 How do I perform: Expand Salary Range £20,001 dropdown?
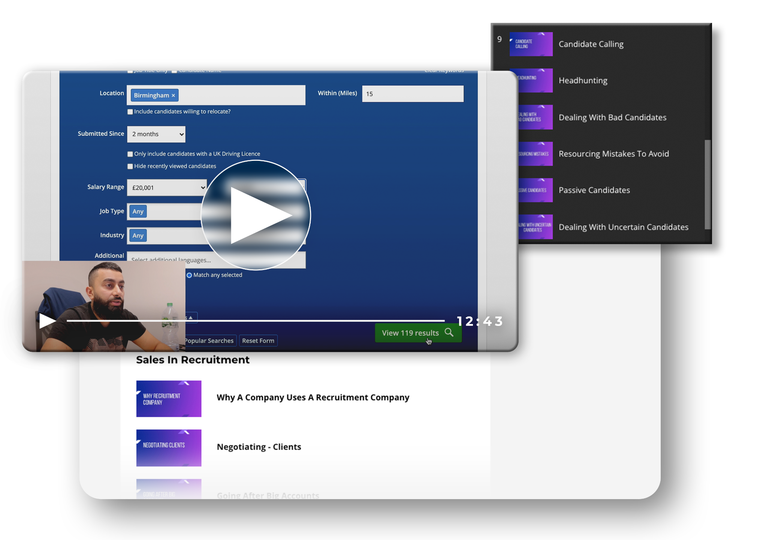[x=167, y=187]
